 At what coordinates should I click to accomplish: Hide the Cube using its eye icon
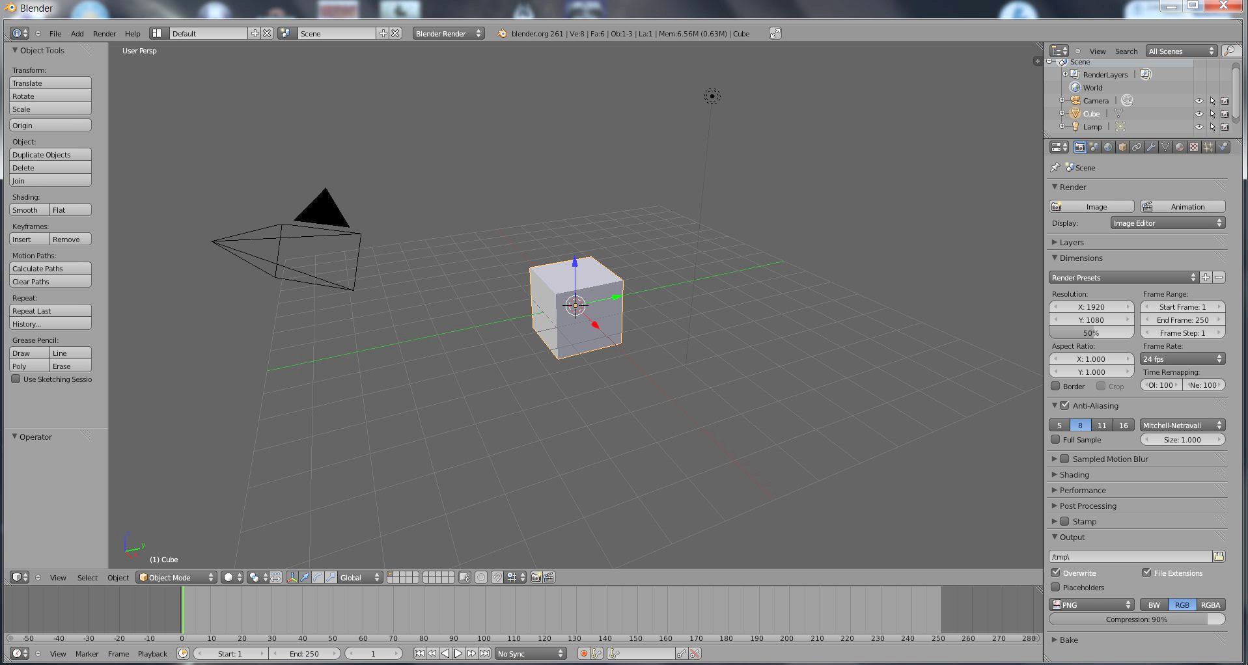click(x=1199, y=114)
